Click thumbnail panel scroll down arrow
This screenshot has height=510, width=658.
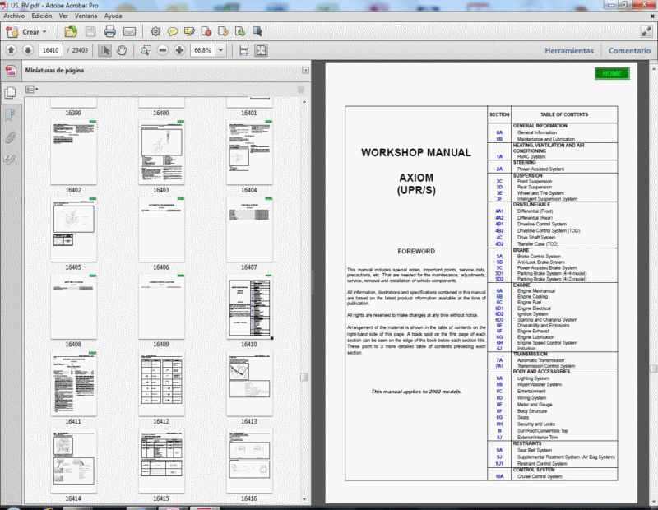coord(304,499)
